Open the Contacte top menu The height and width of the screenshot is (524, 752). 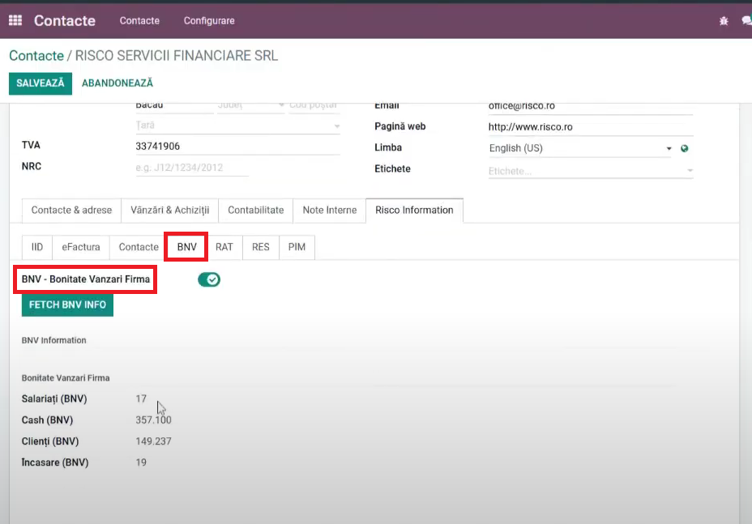(x=139, y=20)
